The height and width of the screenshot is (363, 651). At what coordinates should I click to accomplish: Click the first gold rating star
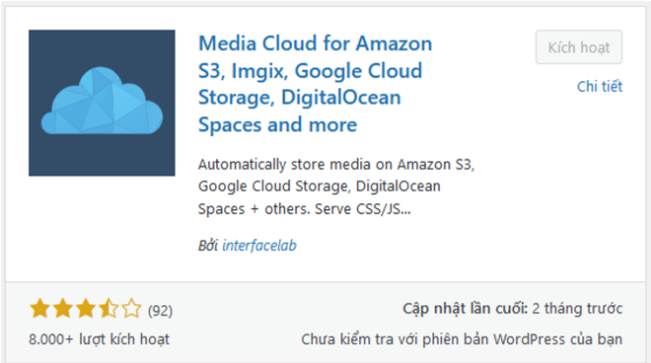pyautogui.click(x=40, y=308)
